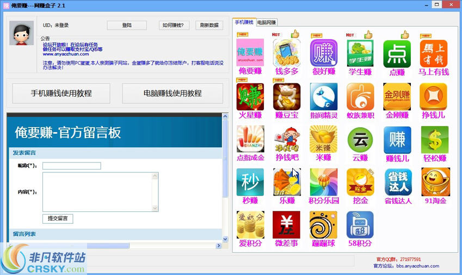Image resolution: width=462 pixels, height=275 pixels.
Task: Click the 昵称 nickname input field
Action: (72, 166)
